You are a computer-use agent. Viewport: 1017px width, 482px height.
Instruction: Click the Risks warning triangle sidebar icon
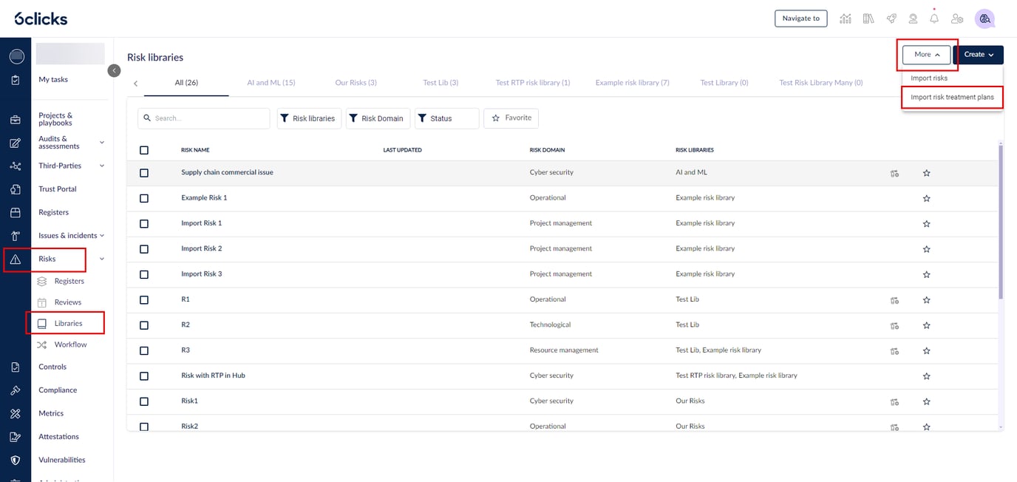[x=16, y=259]
